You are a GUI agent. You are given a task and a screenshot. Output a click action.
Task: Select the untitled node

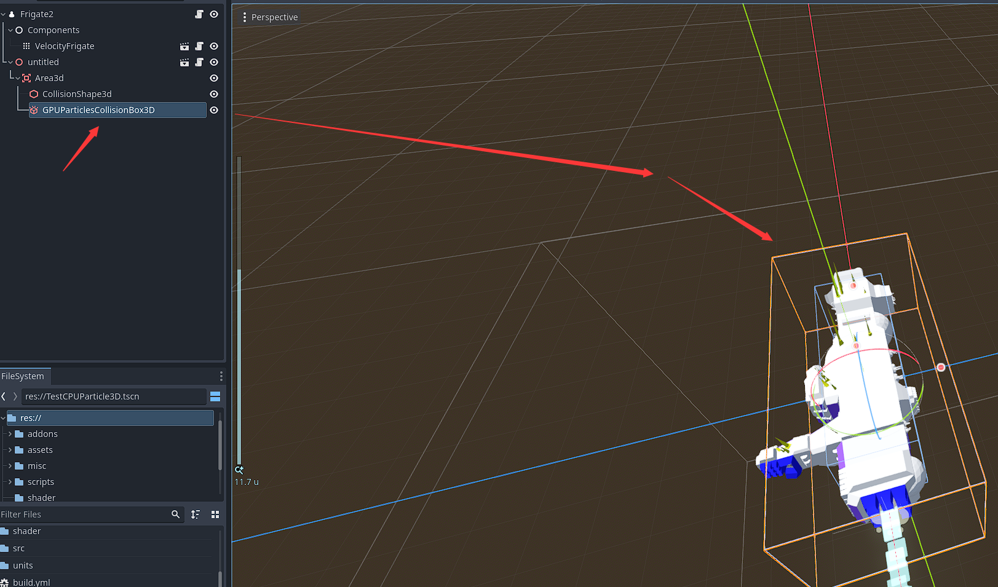click(43, 62)
